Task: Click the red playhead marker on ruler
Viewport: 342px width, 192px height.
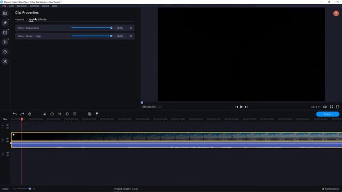Action: (22, 119)
